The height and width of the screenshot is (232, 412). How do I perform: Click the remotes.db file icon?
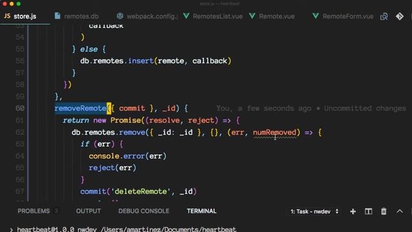point(57,16)
